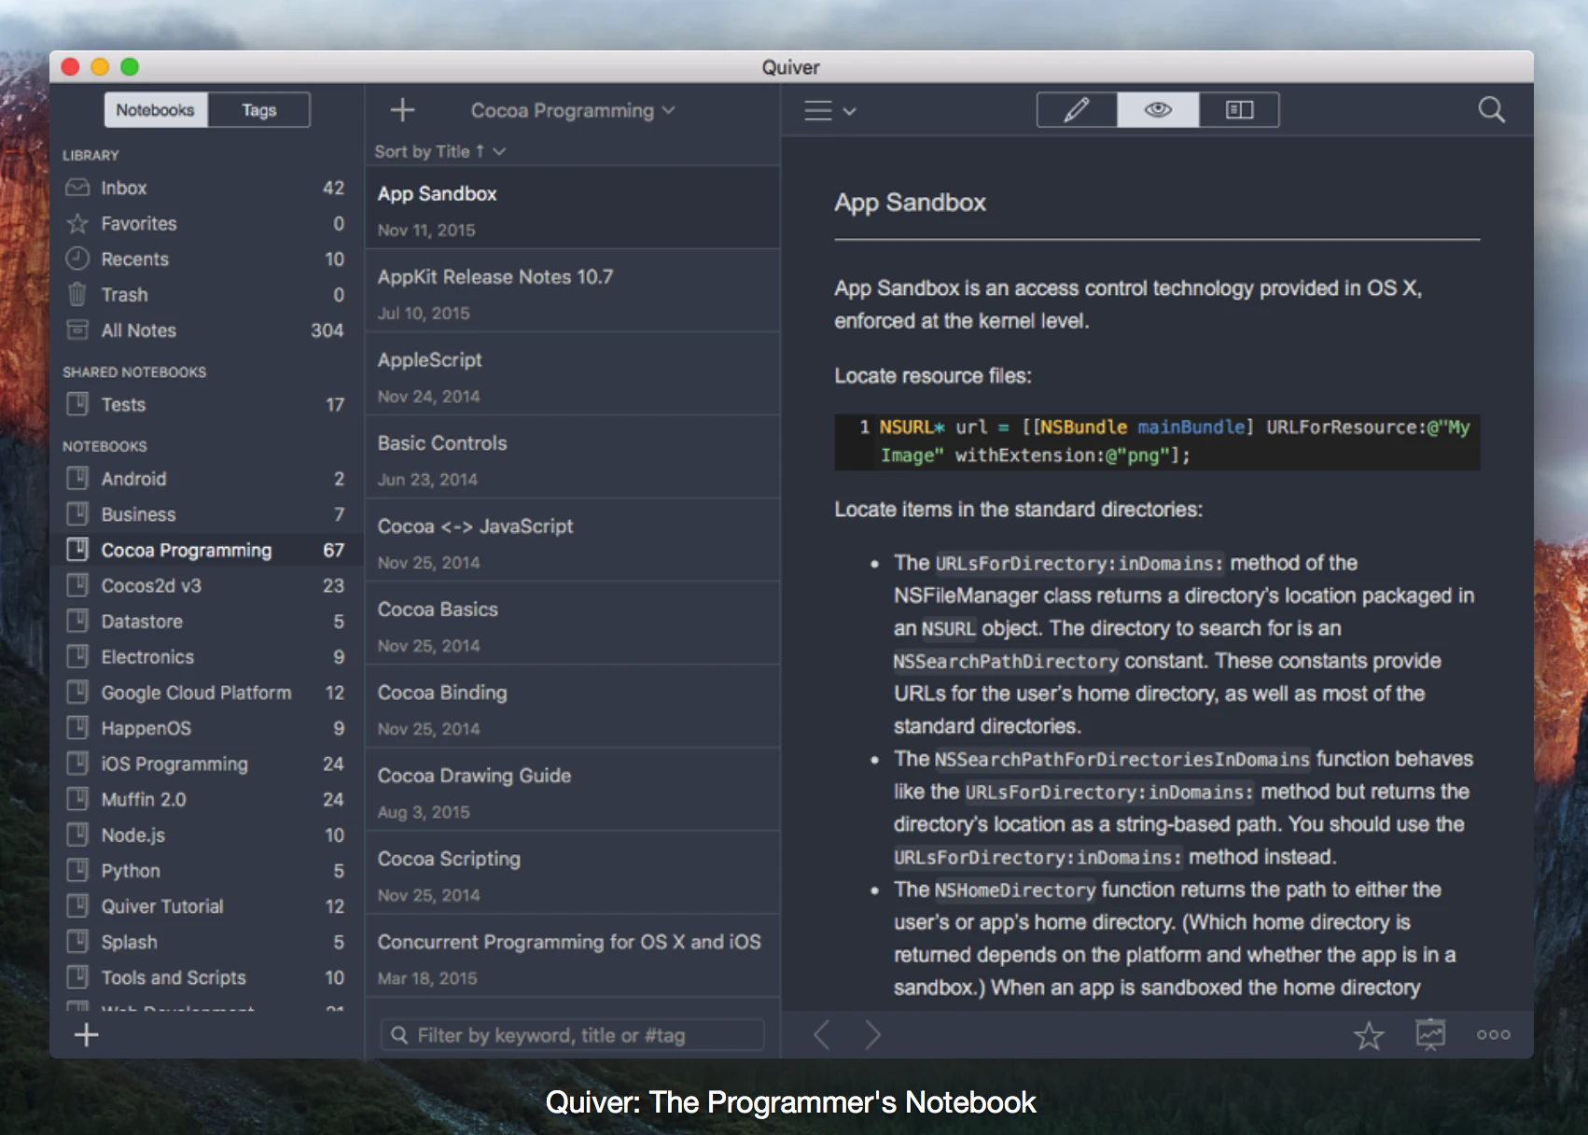Viewport: 1588px width, 1135px height.
Task: Open Cocoa Scripting note
Action: (572, 873)
